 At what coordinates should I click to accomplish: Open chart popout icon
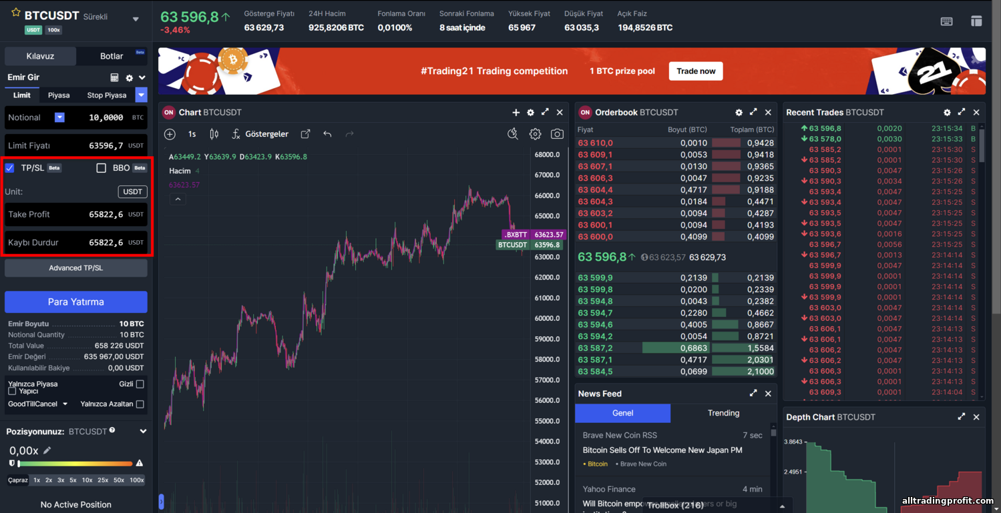point(306,134)
